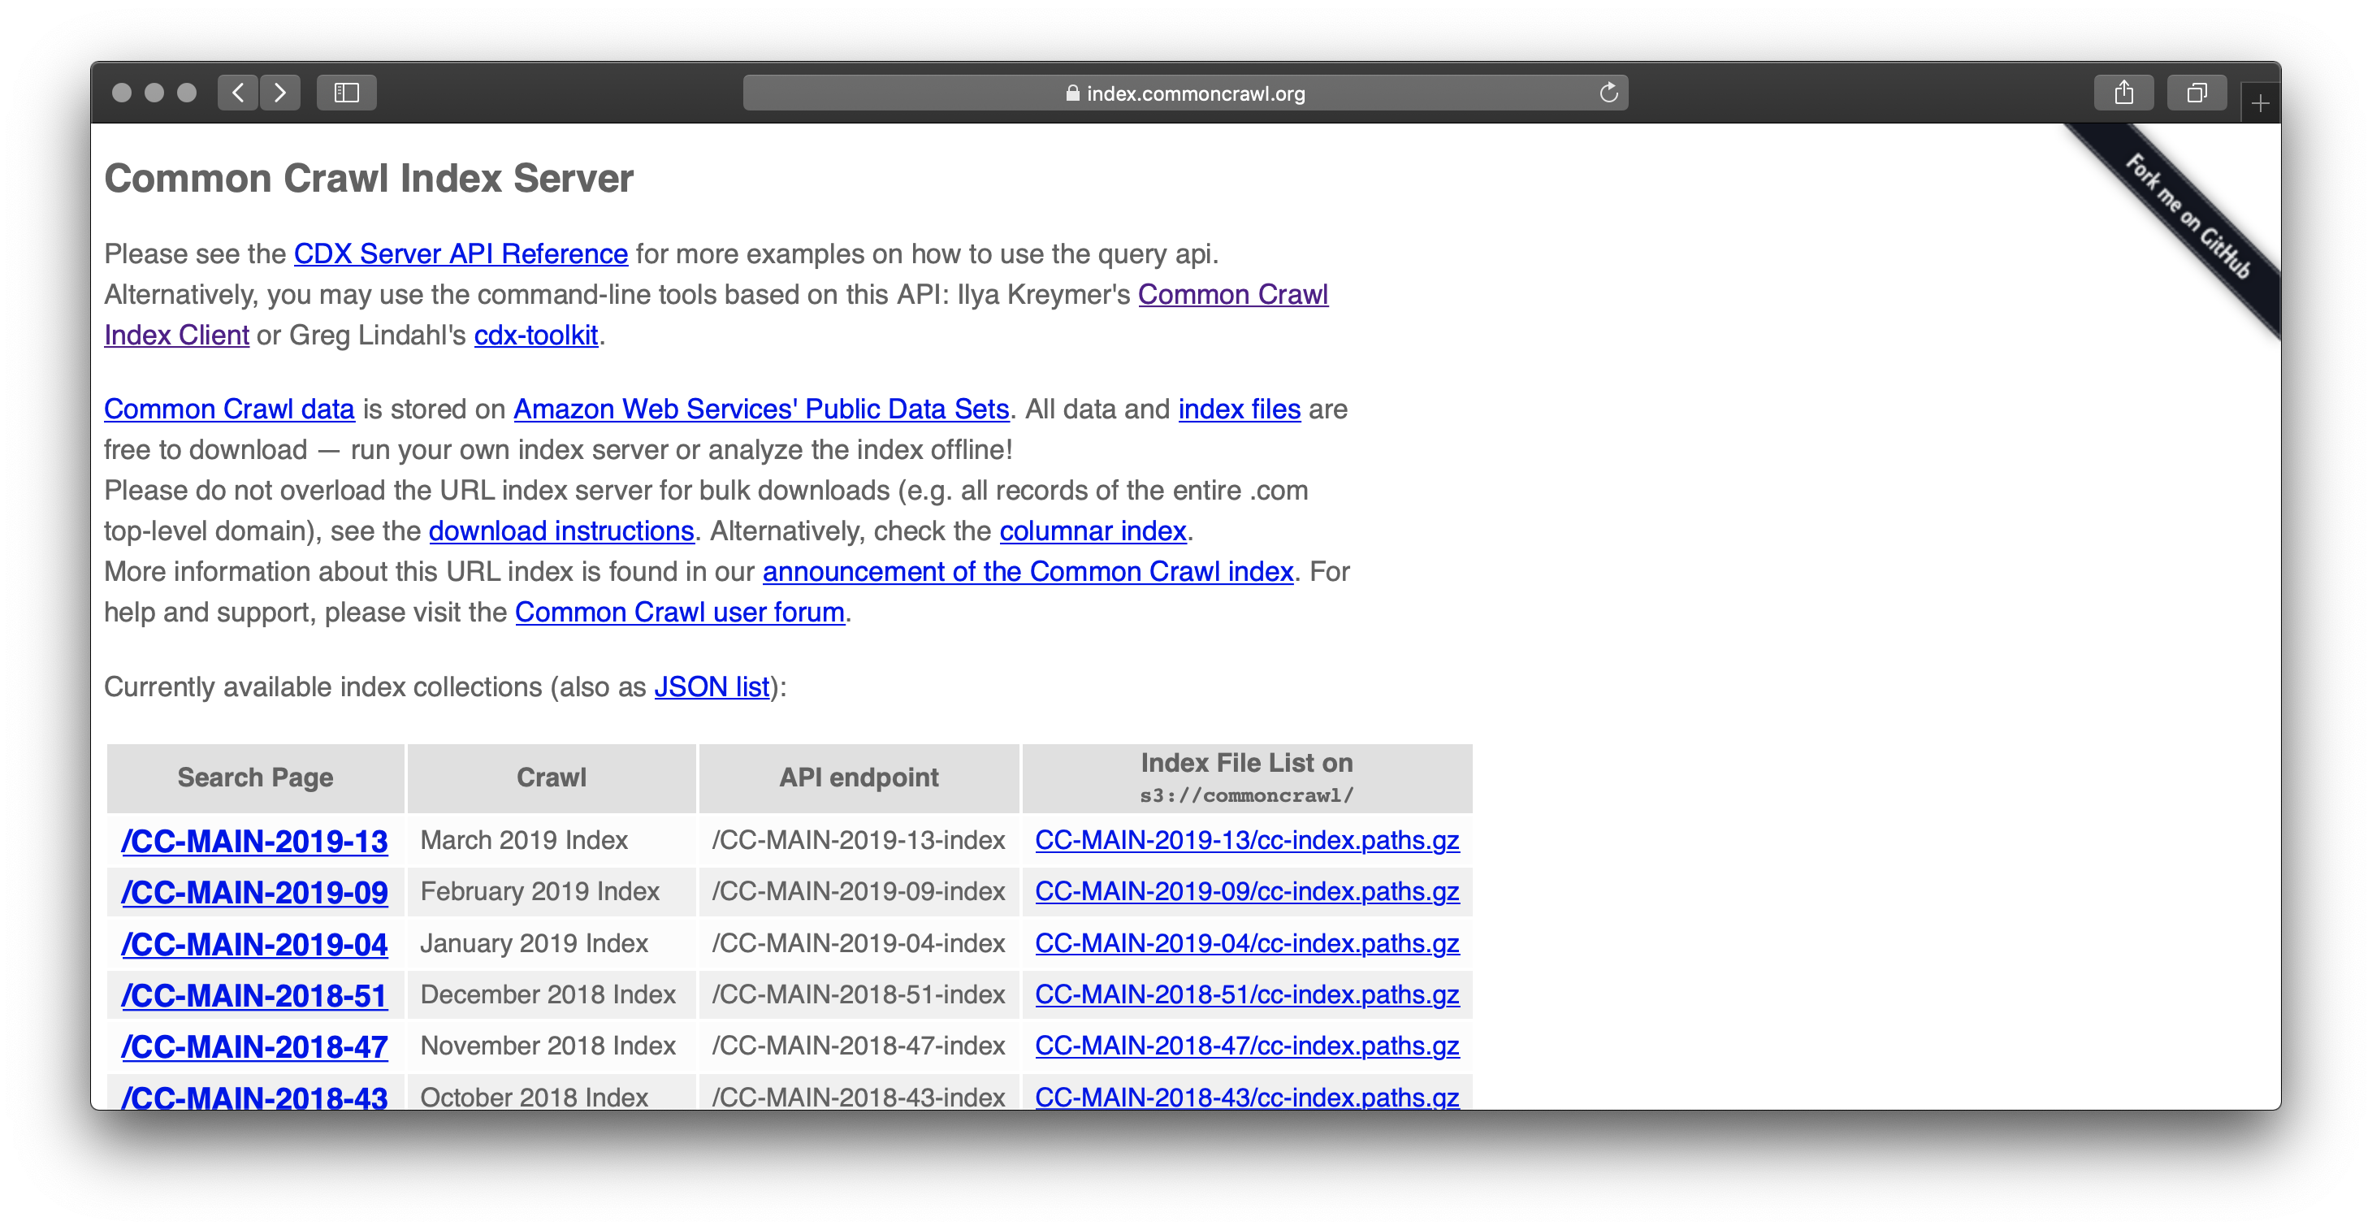Click the padlock icon in the address bar
The height and width of the screenshot is (1230, 2372).
[x=1071, y=93]
